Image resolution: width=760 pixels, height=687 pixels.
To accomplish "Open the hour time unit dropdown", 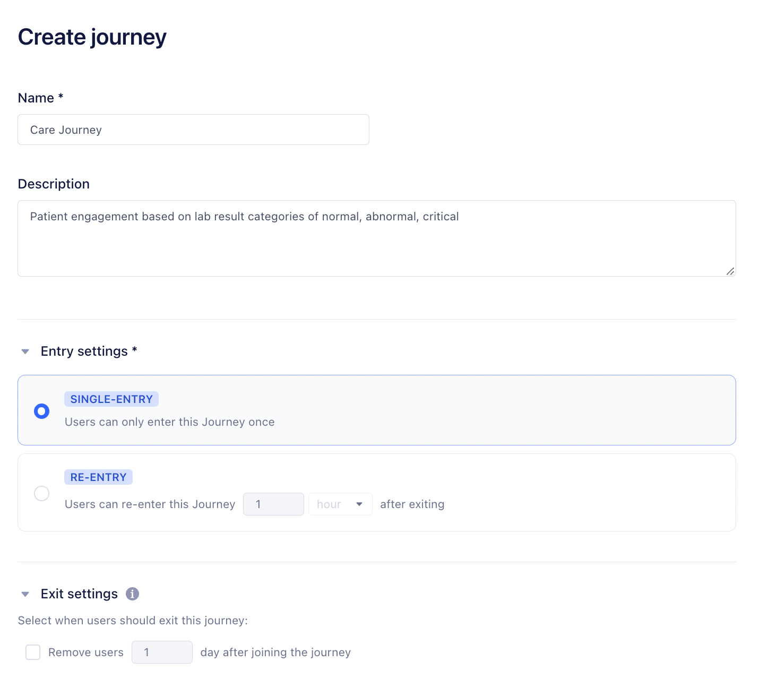I will point(340,504).
